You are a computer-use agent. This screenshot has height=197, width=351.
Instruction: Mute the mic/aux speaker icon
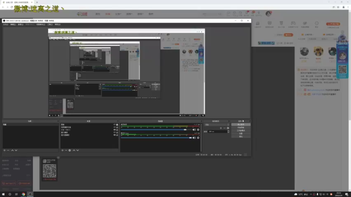pyautogui.click(x=194, y=137)
